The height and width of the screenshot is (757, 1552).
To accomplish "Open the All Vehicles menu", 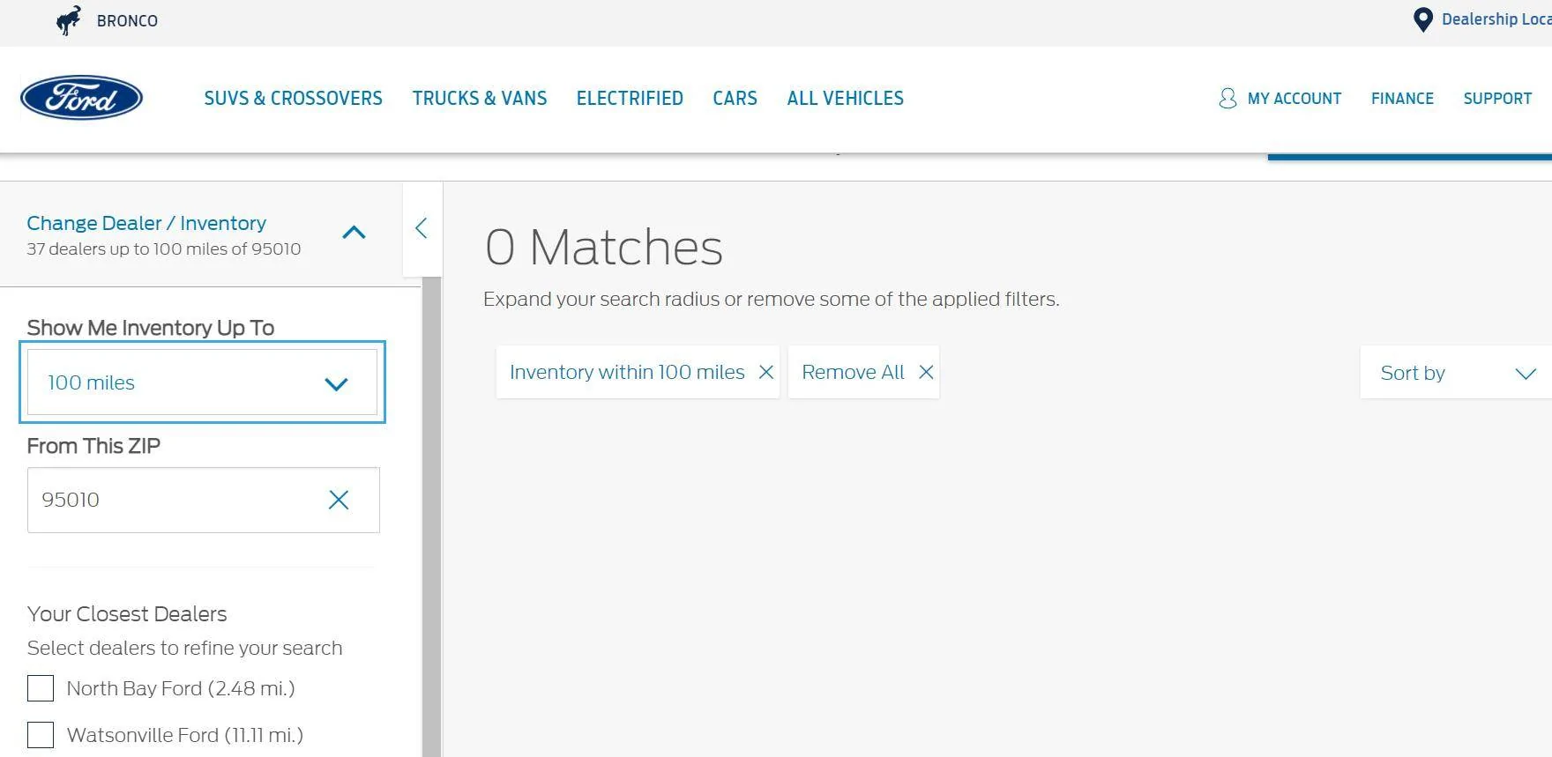I will [846, 98].
